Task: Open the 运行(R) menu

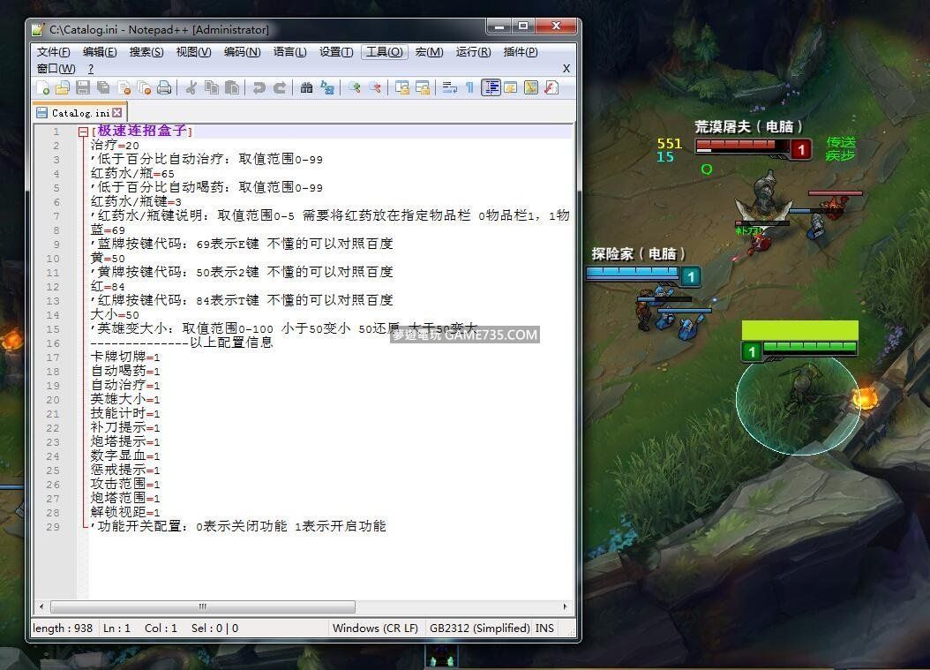Action: pos(473,52)
